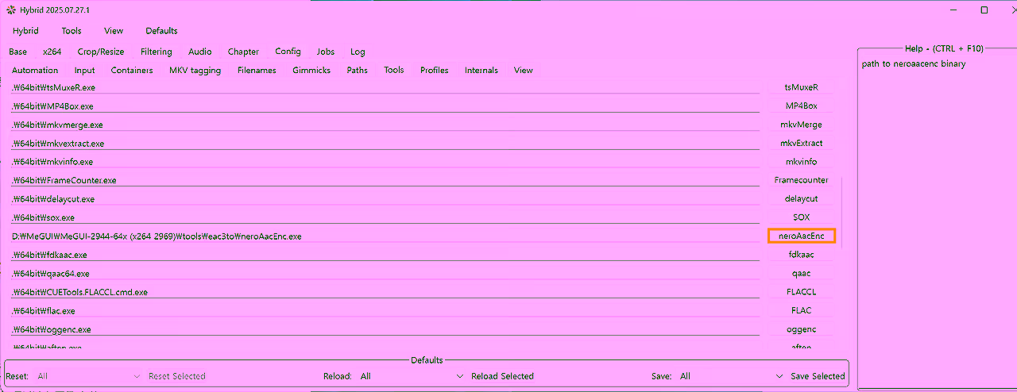Switch to the Filtering tab
1017x392 pixels.
pos(157,52)
